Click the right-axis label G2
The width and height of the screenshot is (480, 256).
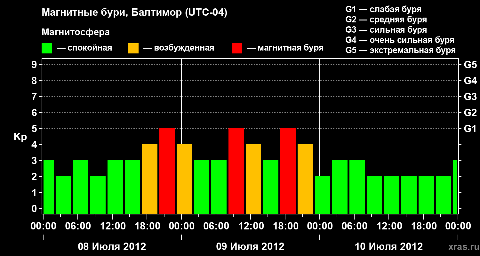coord(470,113)
